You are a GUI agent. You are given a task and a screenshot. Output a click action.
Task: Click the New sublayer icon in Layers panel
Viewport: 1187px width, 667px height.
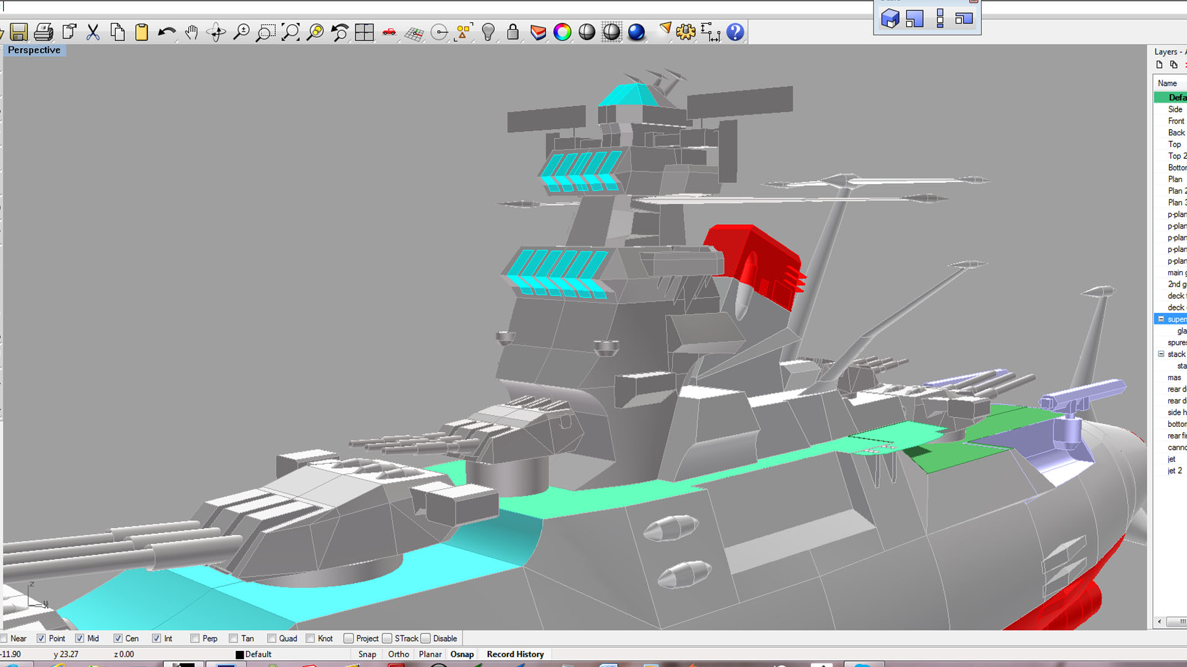coord(1174,65)
